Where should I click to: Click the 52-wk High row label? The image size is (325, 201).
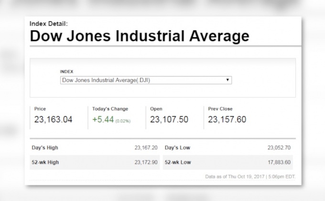pos(45,162)
